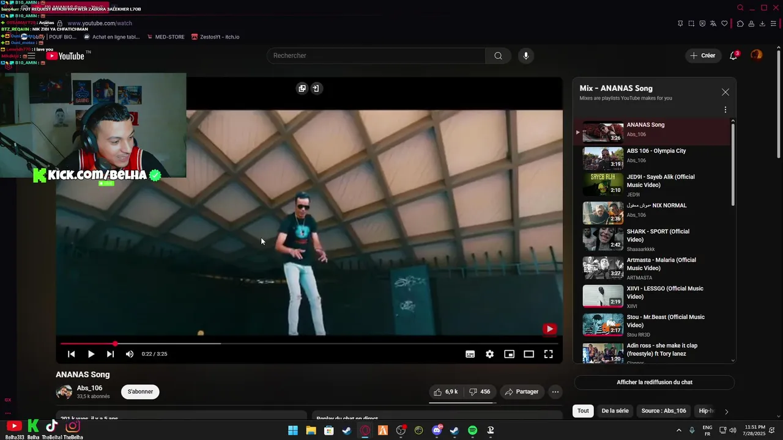
Task: Open YouTube notifications bell
Action: click(x=733, y=56)
